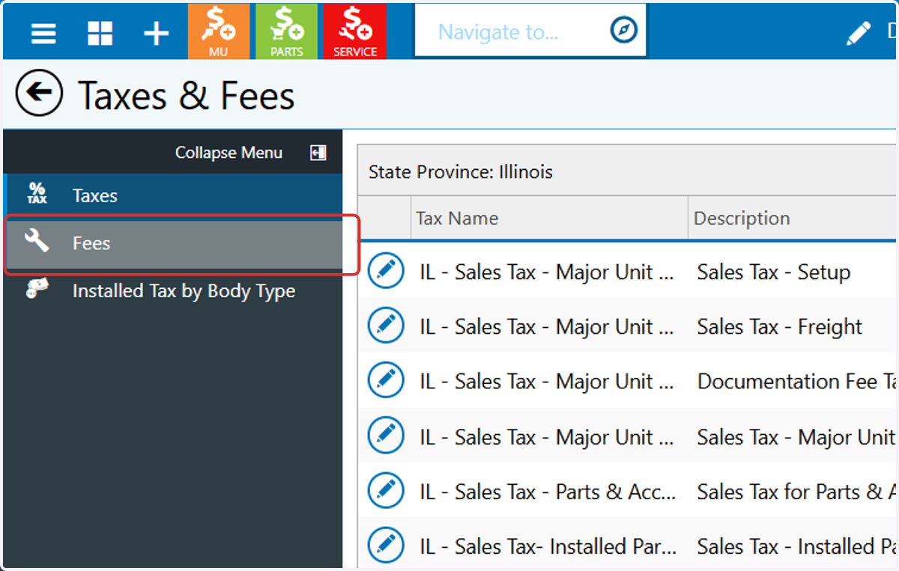Click the collapse panel icon

pos(318,153)
